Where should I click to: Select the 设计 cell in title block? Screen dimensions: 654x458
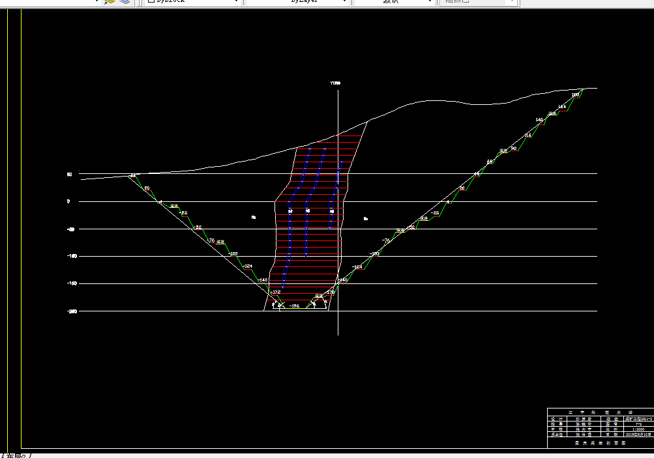tap(557, 419)
